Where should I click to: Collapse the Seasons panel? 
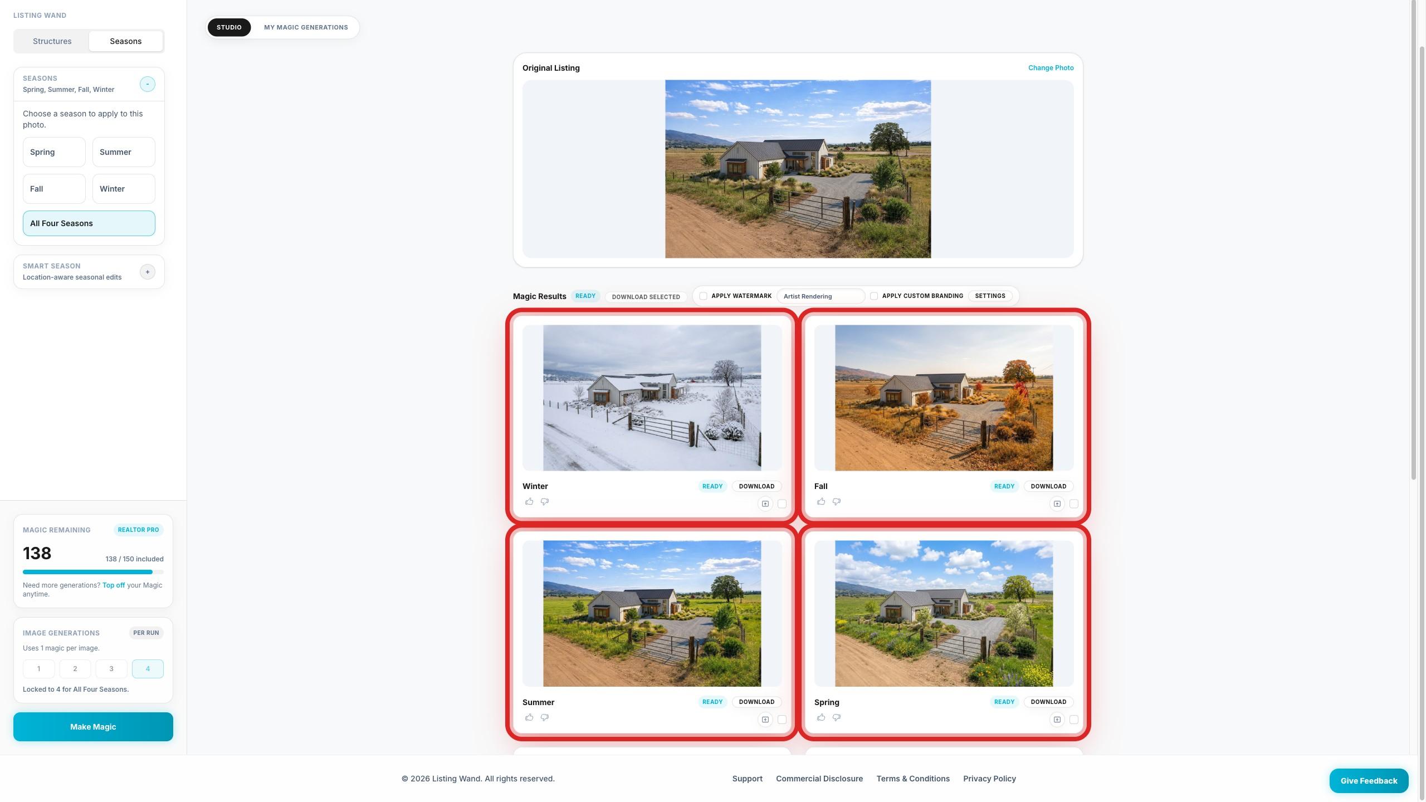[x=148, y=84]
